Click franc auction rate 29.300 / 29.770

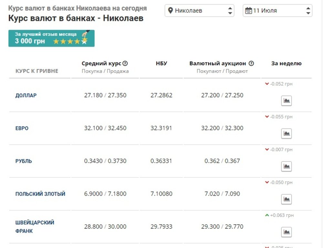coord(222,226)
